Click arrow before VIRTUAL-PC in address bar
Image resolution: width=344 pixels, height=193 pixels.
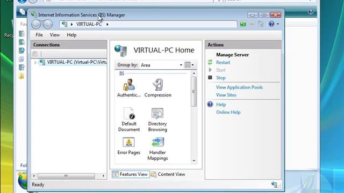click(71, 24)
